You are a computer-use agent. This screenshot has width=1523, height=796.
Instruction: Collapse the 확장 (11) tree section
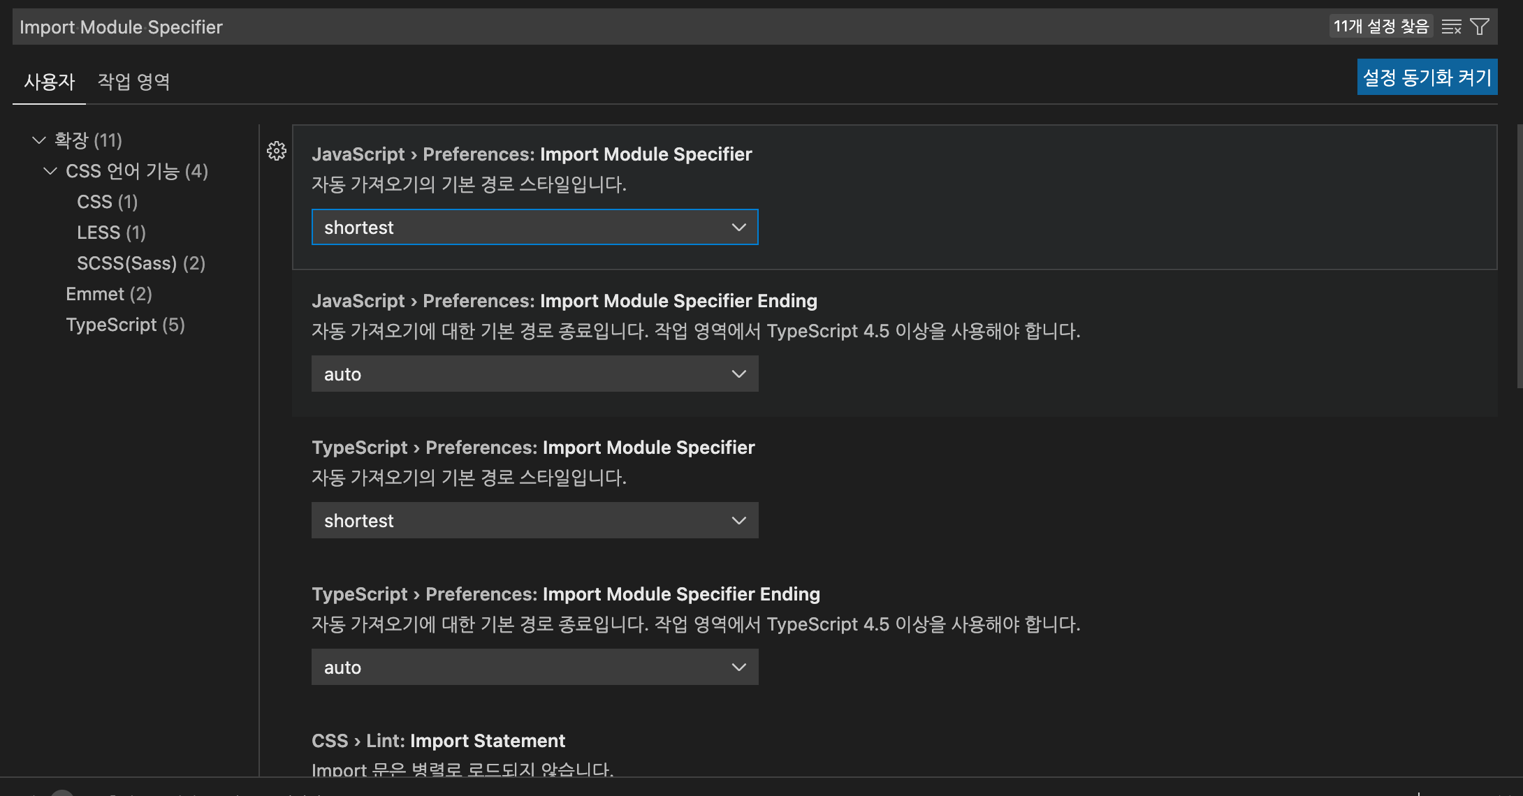coord(39,140)
